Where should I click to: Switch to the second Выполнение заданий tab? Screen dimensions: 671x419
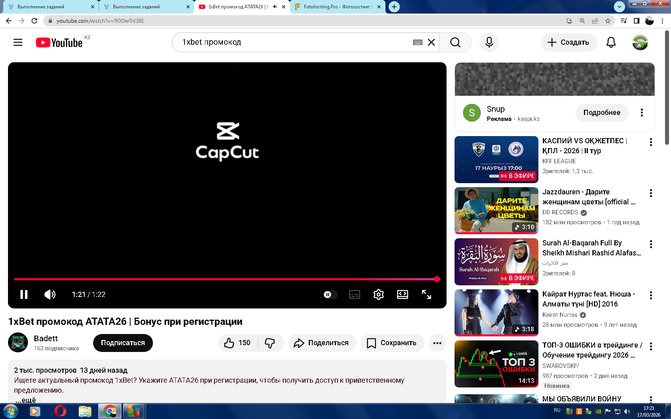point(146,7)
